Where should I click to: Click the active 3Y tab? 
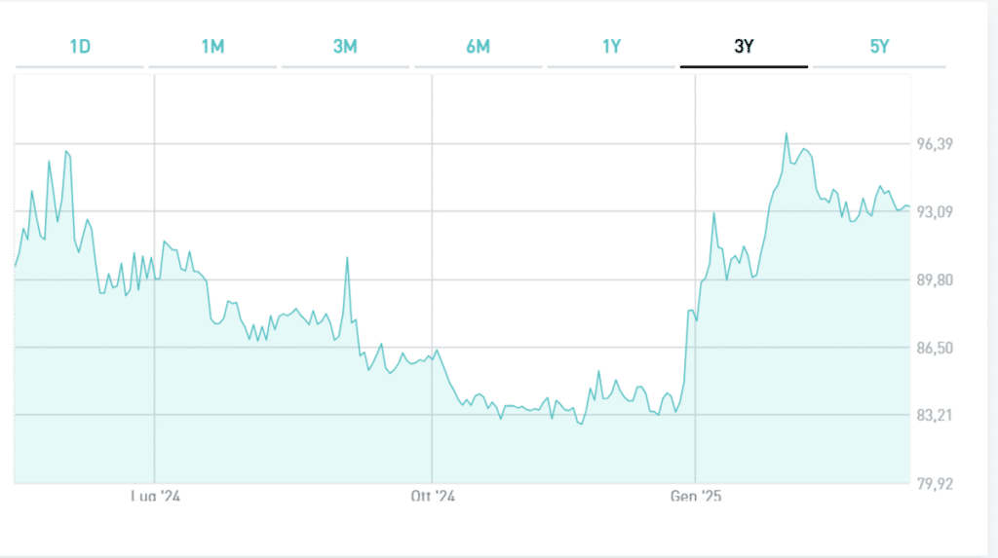pyautogui.click(x=744, y=47)
